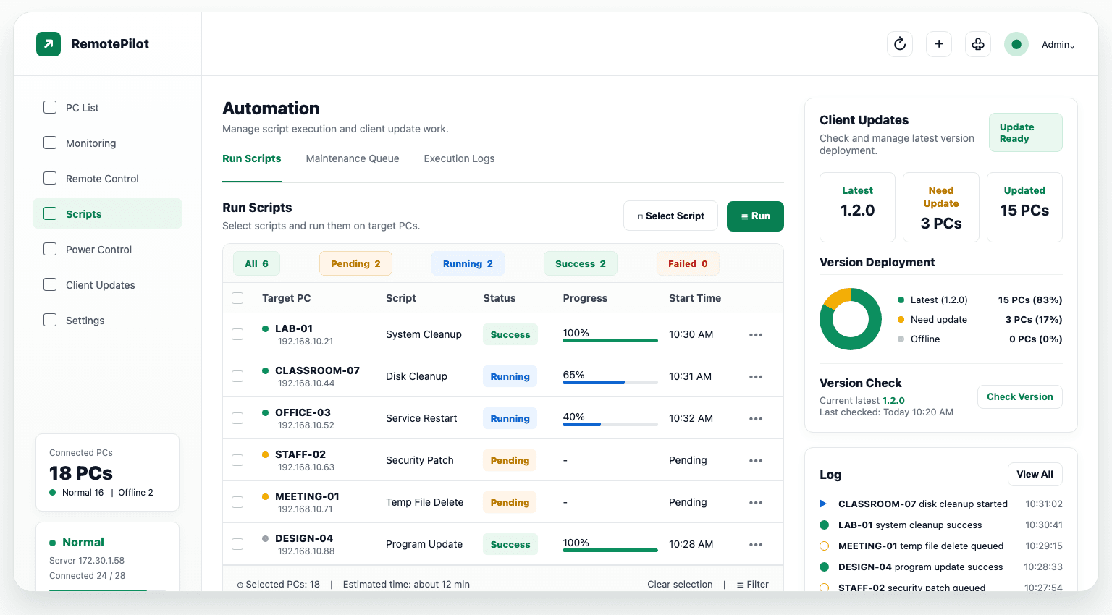Image resolution: width=1112 pixels, height=615 pixels.
Task: Click the LAB-01 100% progress bar
Action: coord(610,340)
